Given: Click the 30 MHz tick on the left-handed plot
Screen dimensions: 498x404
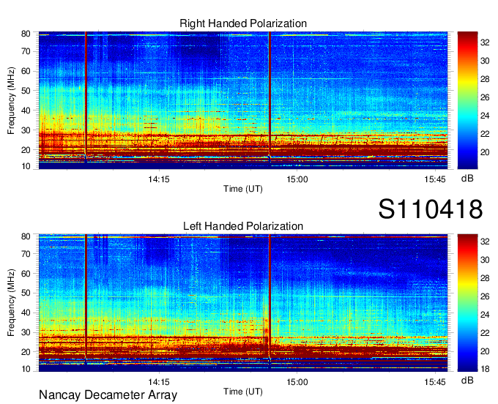Looking at the screenshot, I should click(x=26, y=332).
